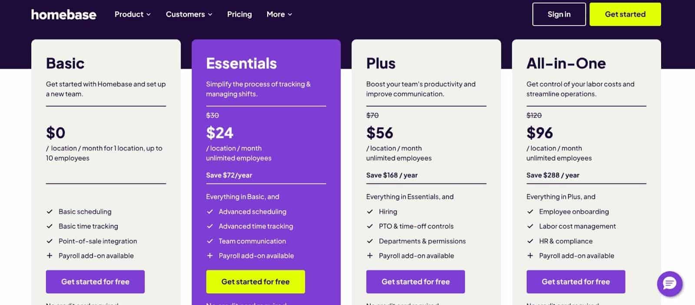This screenshot has height=305, width=695.
Task: Click the checkmark beside Basic scheduling
Action: 50,212
